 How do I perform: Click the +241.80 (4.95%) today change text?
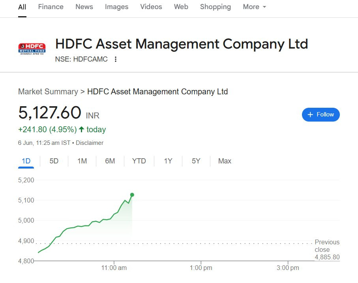(x=62, y=129)
